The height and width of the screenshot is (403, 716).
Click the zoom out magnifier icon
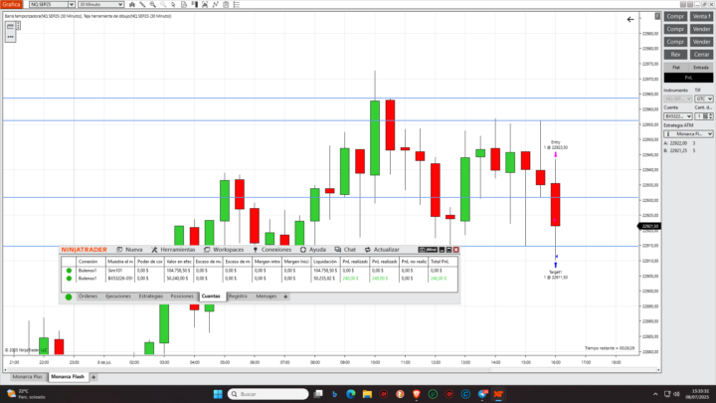pyautogui.click(x=163, y=5)
